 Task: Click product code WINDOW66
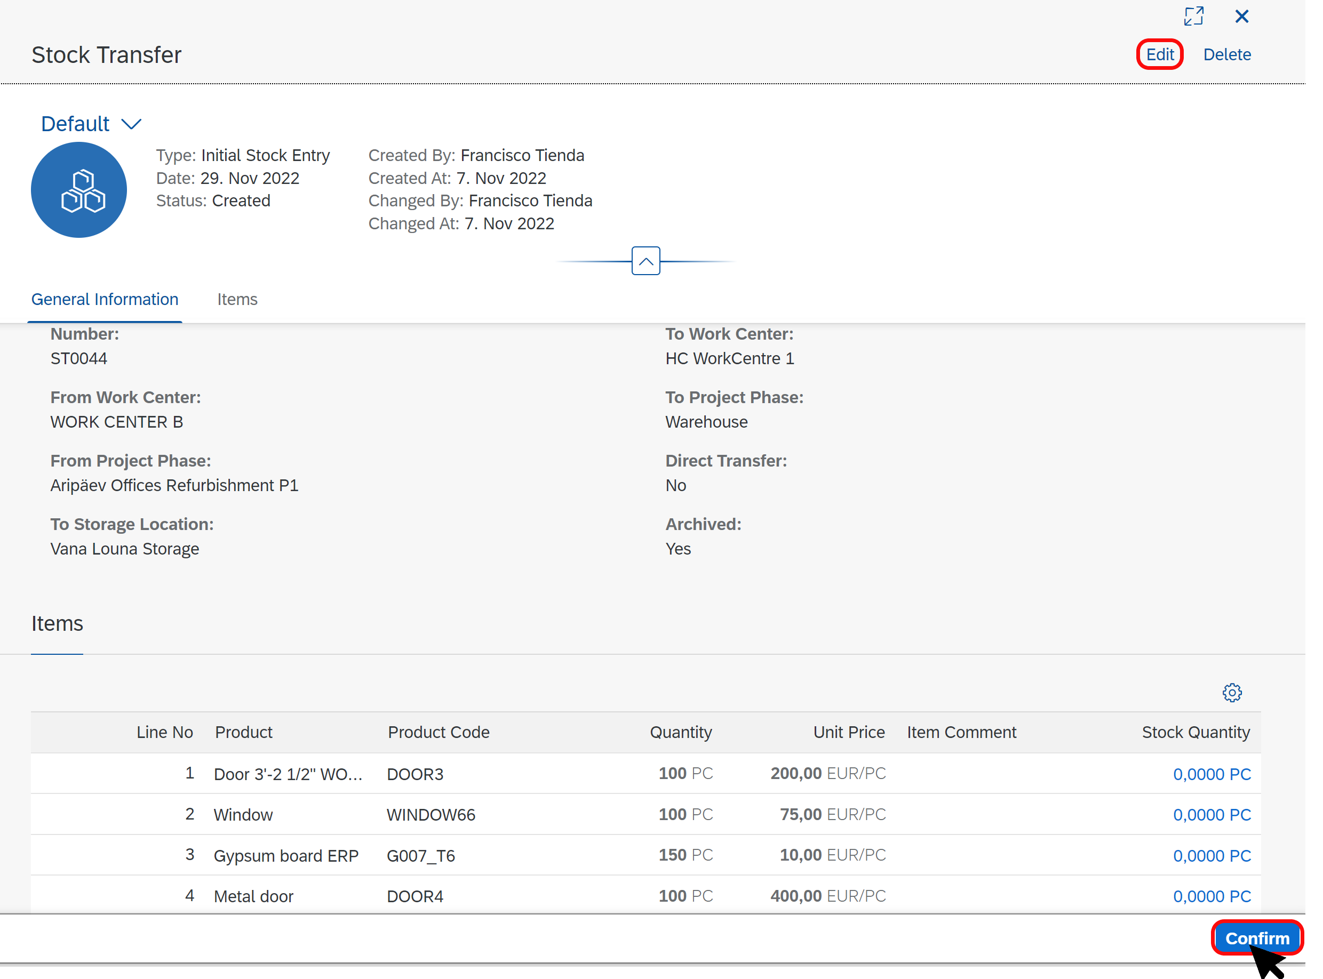(431, 815)
